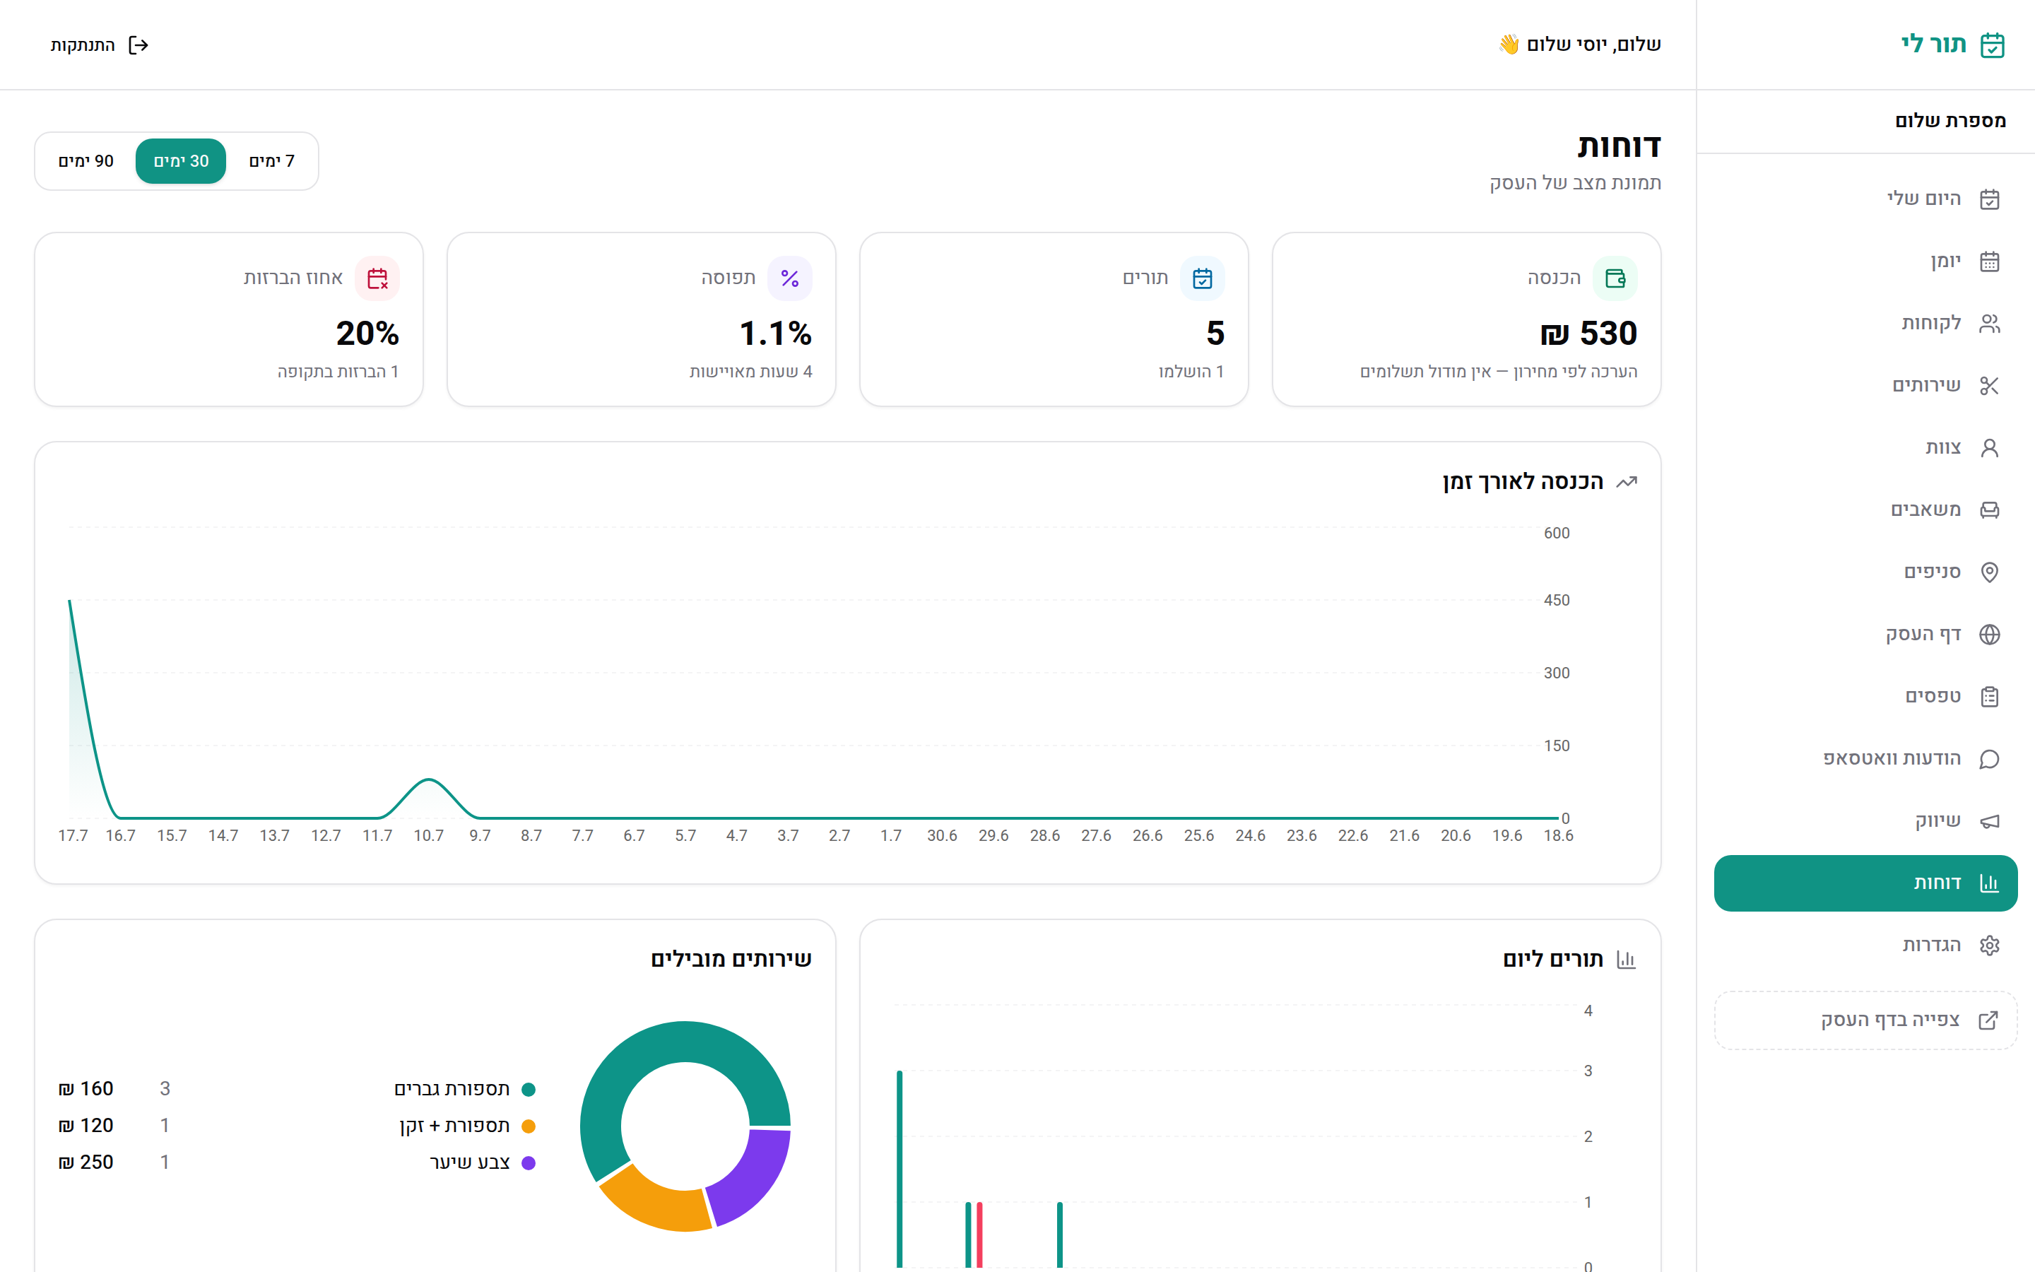Go to the צוות staff menu item

1865,447
